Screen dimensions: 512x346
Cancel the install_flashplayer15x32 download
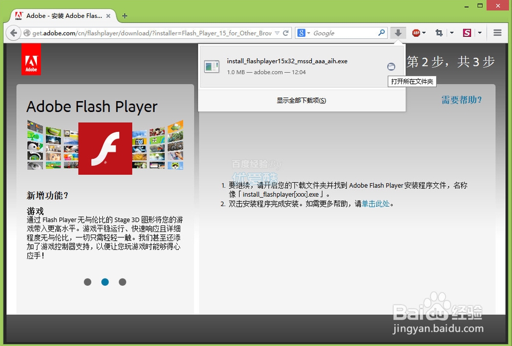pos(391,66)
